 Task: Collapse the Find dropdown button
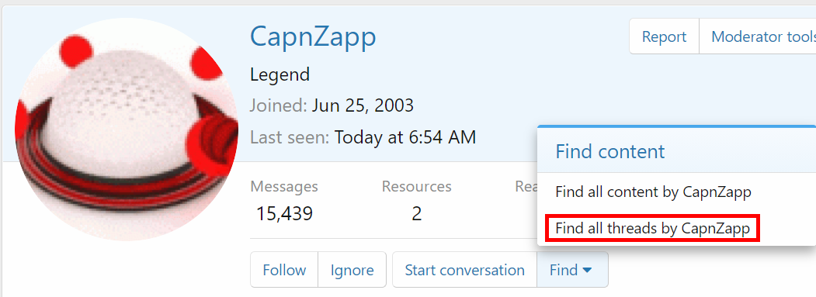(572, 270)
